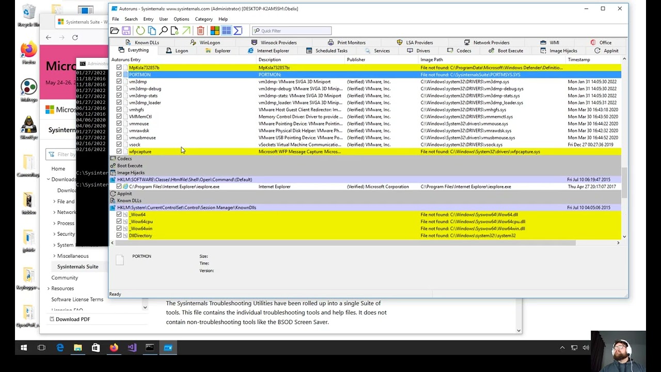Expand the Process item chevron in sidebar

click(54, 223)
